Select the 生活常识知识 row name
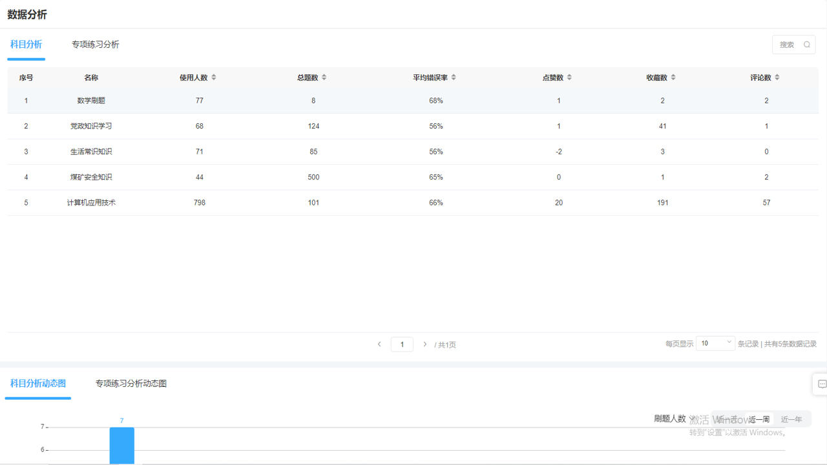Image resolution: width=827 pixels, height=465 pixels. coord(91,152)
